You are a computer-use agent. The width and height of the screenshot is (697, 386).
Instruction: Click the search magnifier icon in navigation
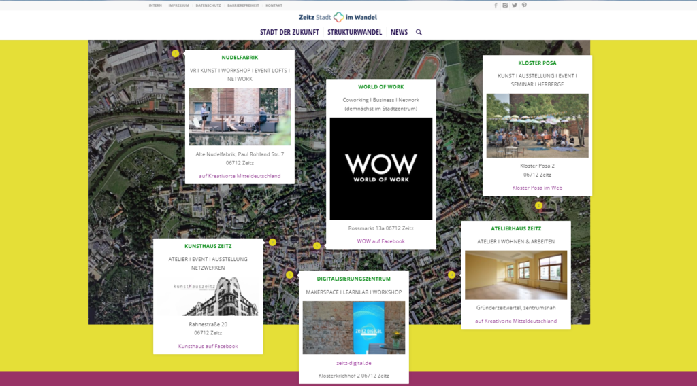(x=419, y=32)
